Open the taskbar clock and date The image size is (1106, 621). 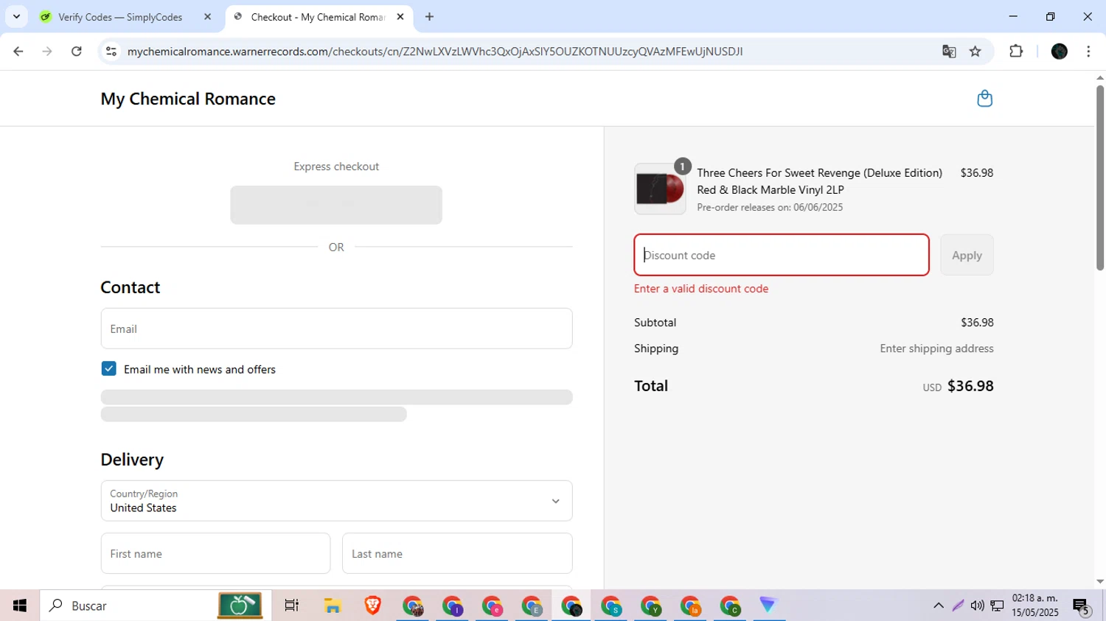coord(1035,606)
